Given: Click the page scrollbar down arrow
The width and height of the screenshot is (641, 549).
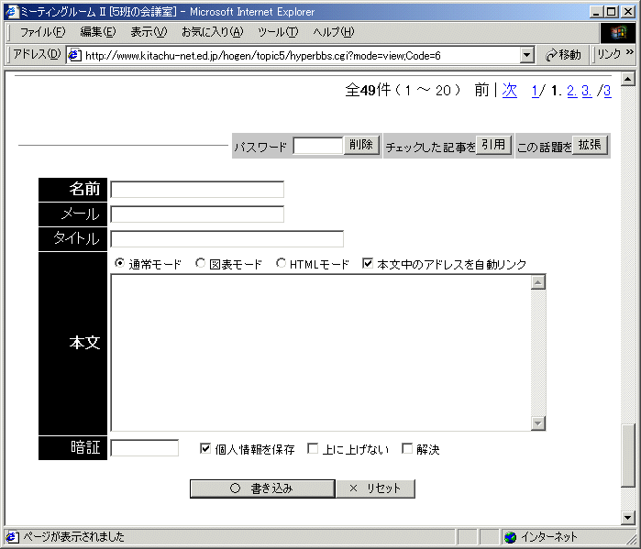Looking at the screenshot, I should pyautogui.click(x=627, y=518).
